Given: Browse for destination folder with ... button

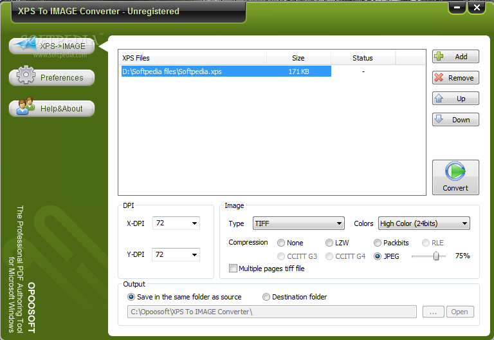Looking at the screenshot, I should pyautogui.click(x=433, y=312).
